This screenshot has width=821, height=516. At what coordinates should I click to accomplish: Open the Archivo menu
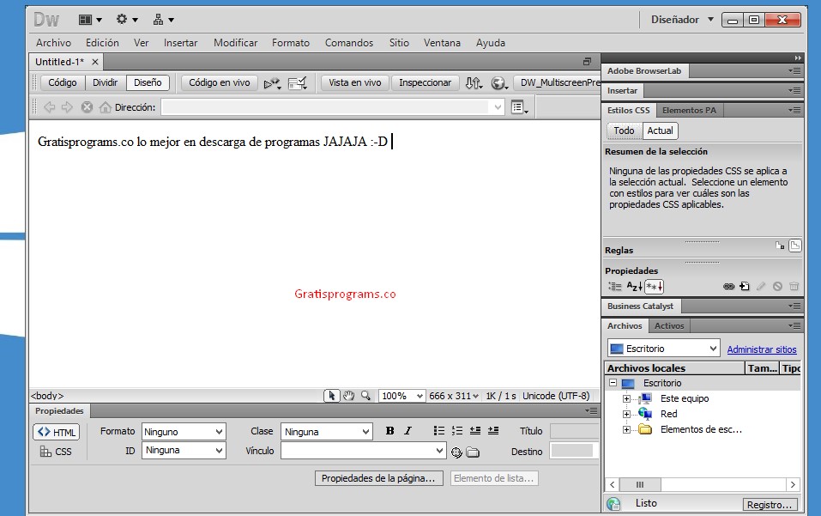[53, 43]
